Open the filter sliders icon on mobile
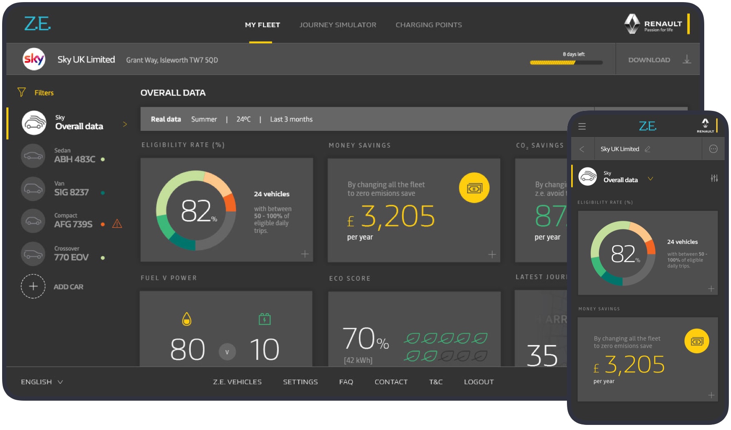Image resolution: width=731 pixels, height=430 pixels. pos(714,178)
